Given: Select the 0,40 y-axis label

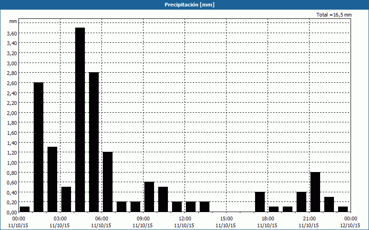Looking at the screenshot, I should (12, 193).
